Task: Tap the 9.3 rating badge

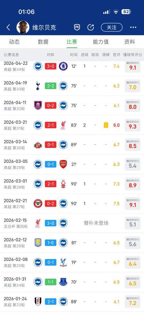Action: pyautogui.click(x=133, y=125)
